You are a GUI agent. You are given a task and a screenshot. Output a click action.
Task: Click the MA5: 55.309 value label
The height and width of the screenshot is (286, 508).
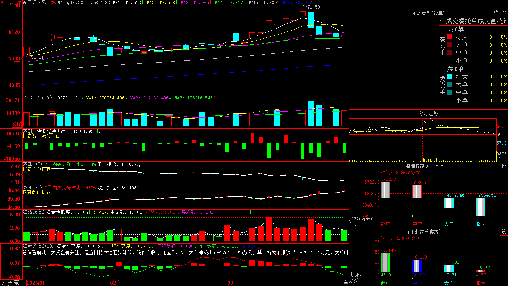(x=264, y=3)
